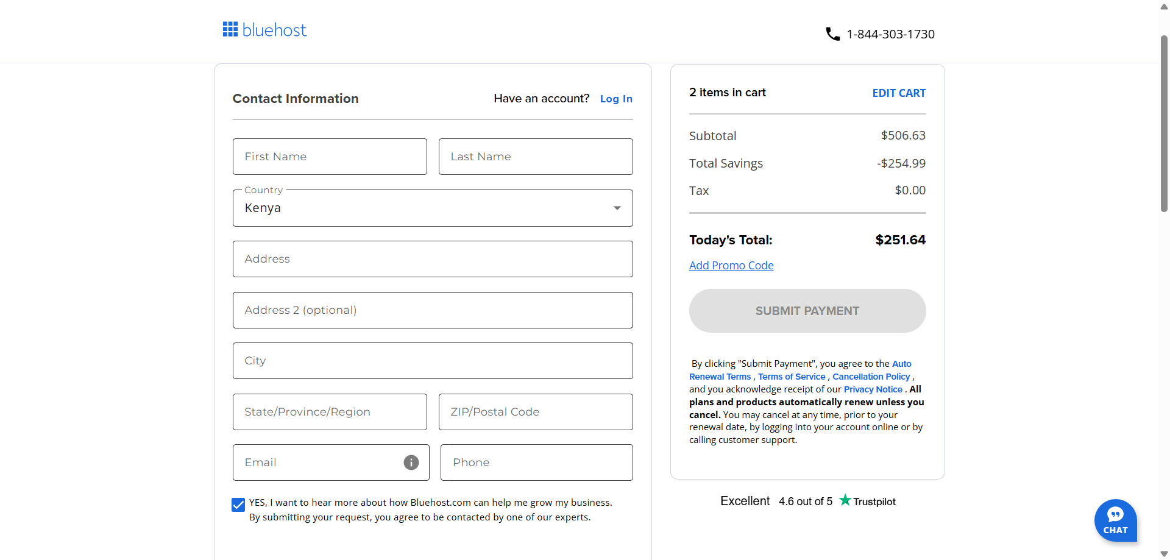Viewport: 1170px width, 560px height.
Task: Click the State/Province/Region field
Action: [x=330, y=412]
